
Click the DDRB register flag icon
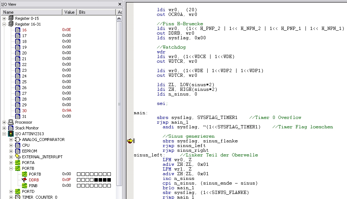tap(24, 180)
